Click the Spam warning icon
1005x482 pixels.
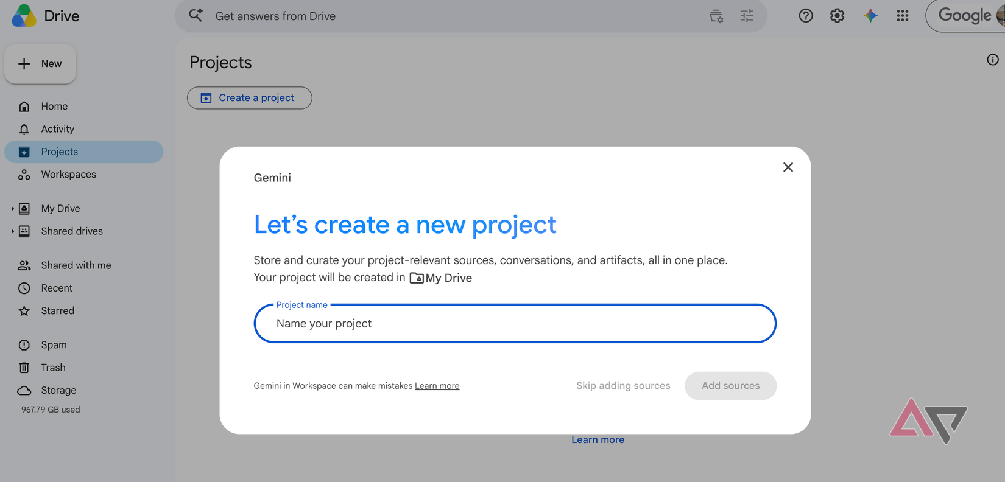point(24,345)
